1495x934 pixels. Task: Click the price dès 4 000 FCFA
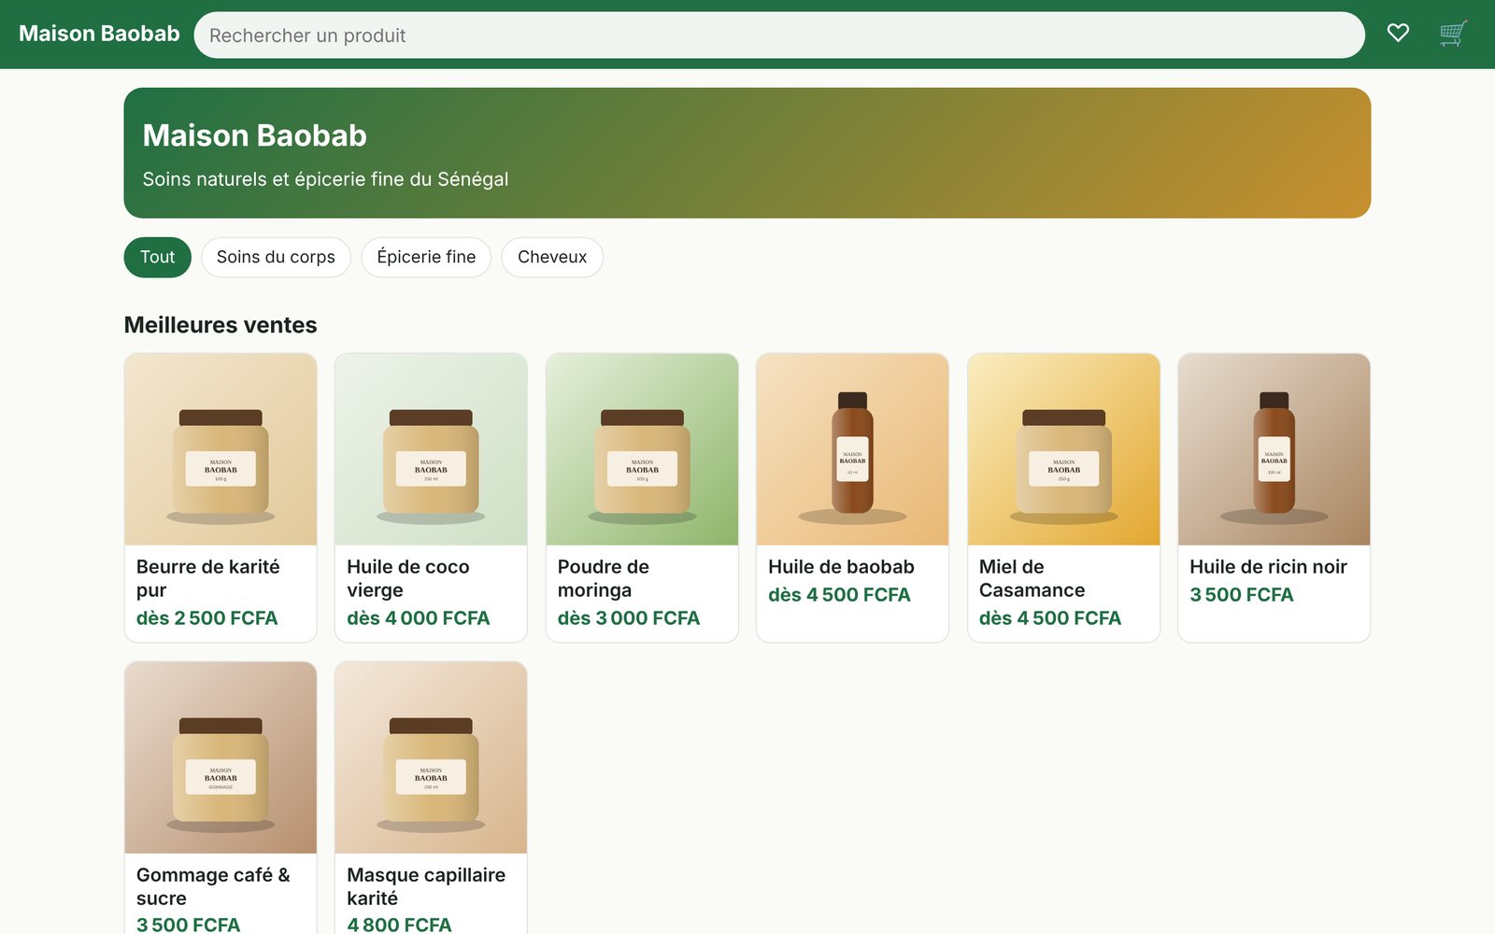418,618
